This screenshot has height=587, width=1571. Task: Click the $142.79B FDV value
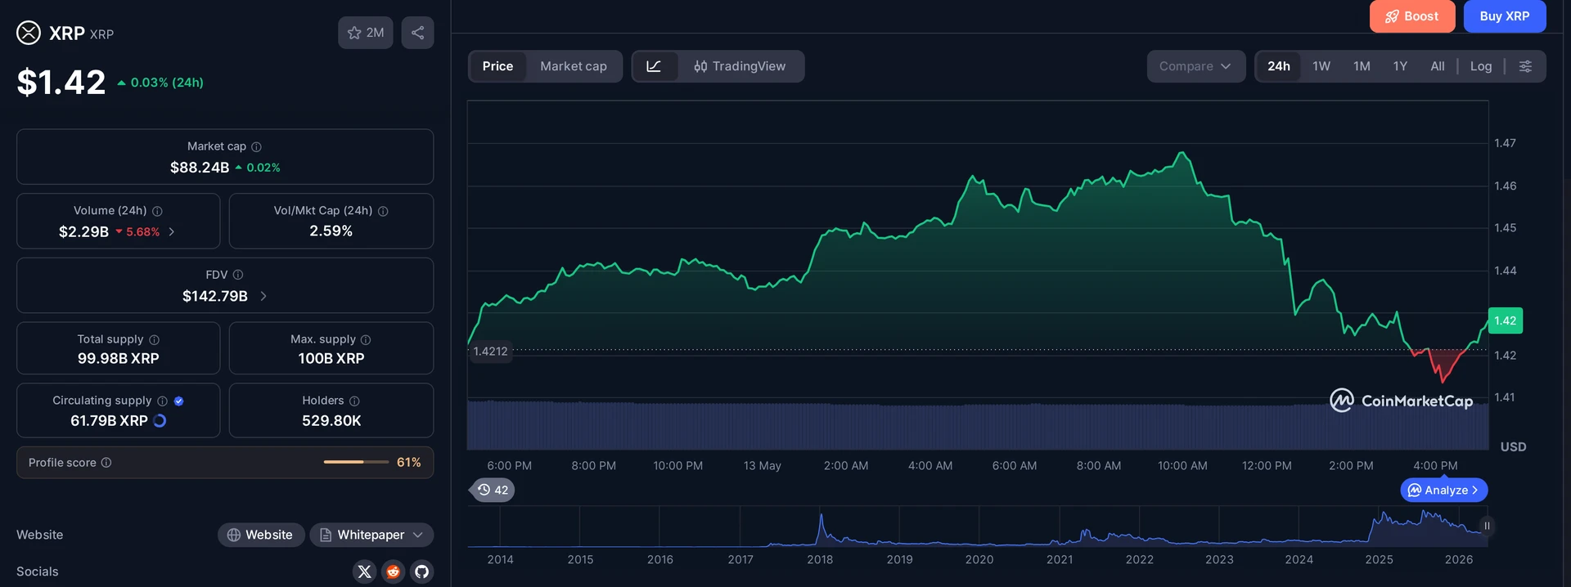[x=215, y=296]
